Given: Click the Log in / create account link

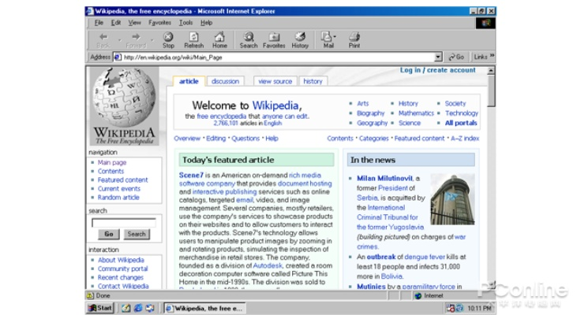Looking at the screenshot, I should pos(437,70).
